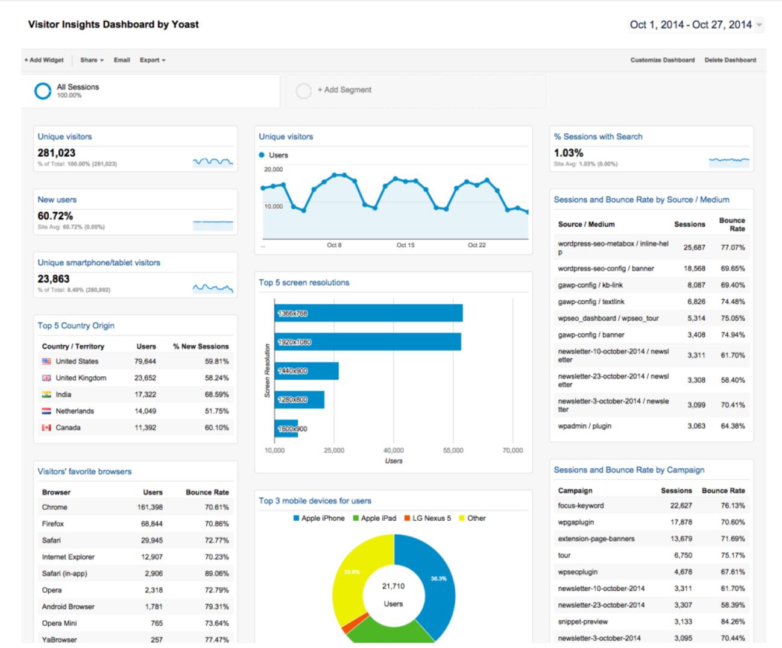The height and width of the screenshot is (648, 782).
Task: Open the Unique visitors widget title link
Action: click(65, 137)
